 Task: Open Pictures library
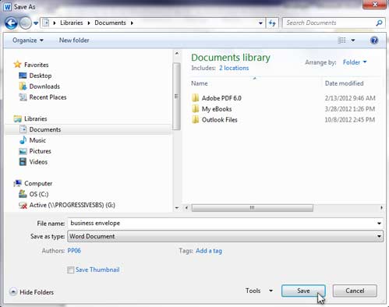pyautogui.click(x=40, y=151)
